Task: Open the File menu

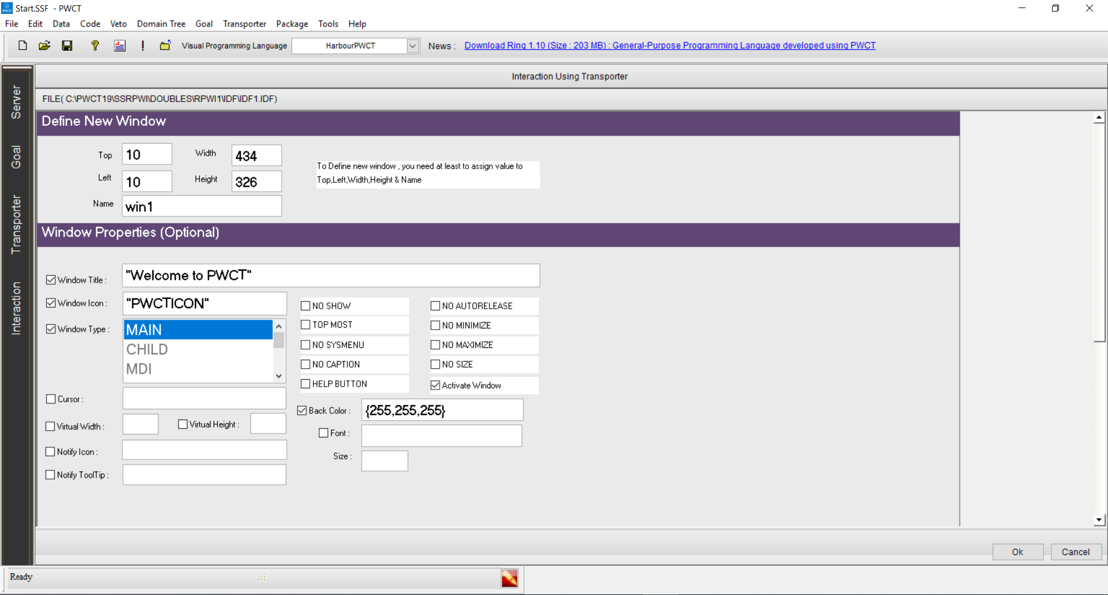Action: coord(12,24)
